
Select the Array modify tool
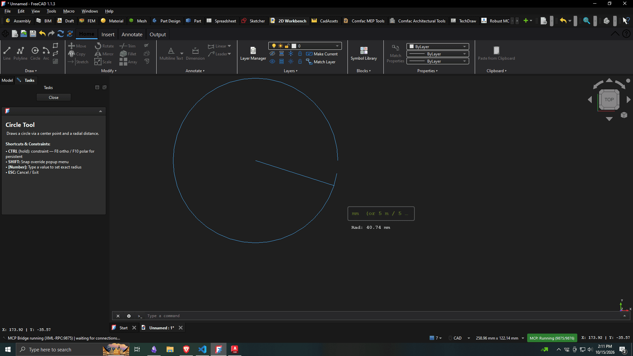pyautogui.click(x=128, y=62)
